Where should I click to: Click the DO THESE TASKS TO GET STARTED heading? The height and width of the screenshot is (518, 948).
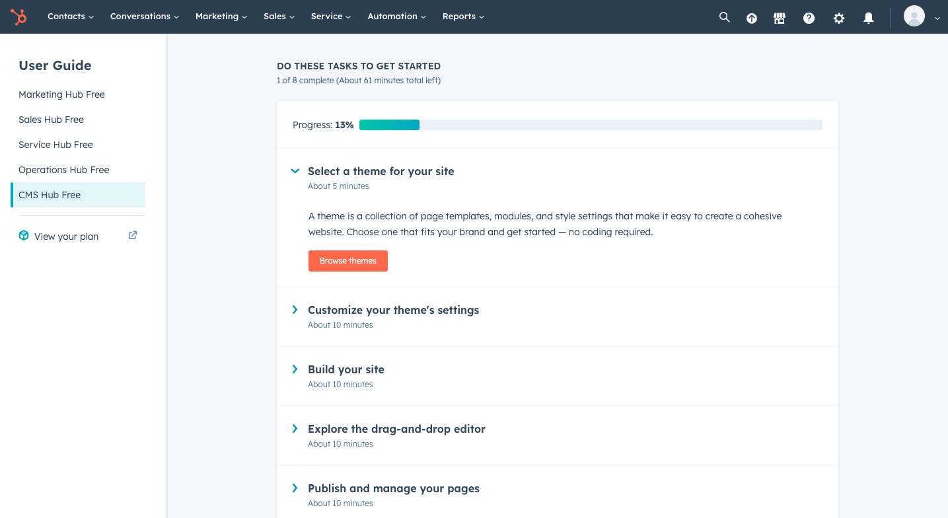[x=359, y=66]
